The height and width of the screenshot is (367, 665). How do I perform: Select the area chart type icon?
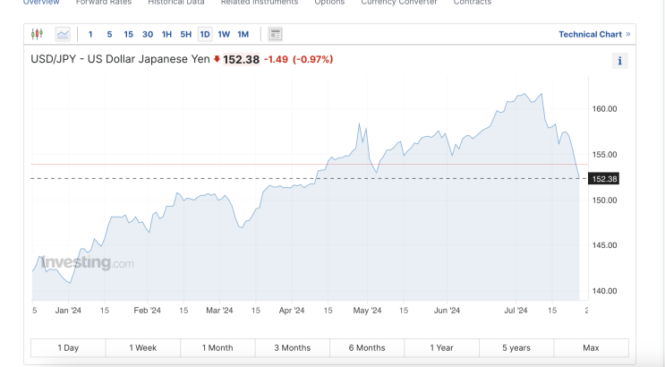click(63, 34)
